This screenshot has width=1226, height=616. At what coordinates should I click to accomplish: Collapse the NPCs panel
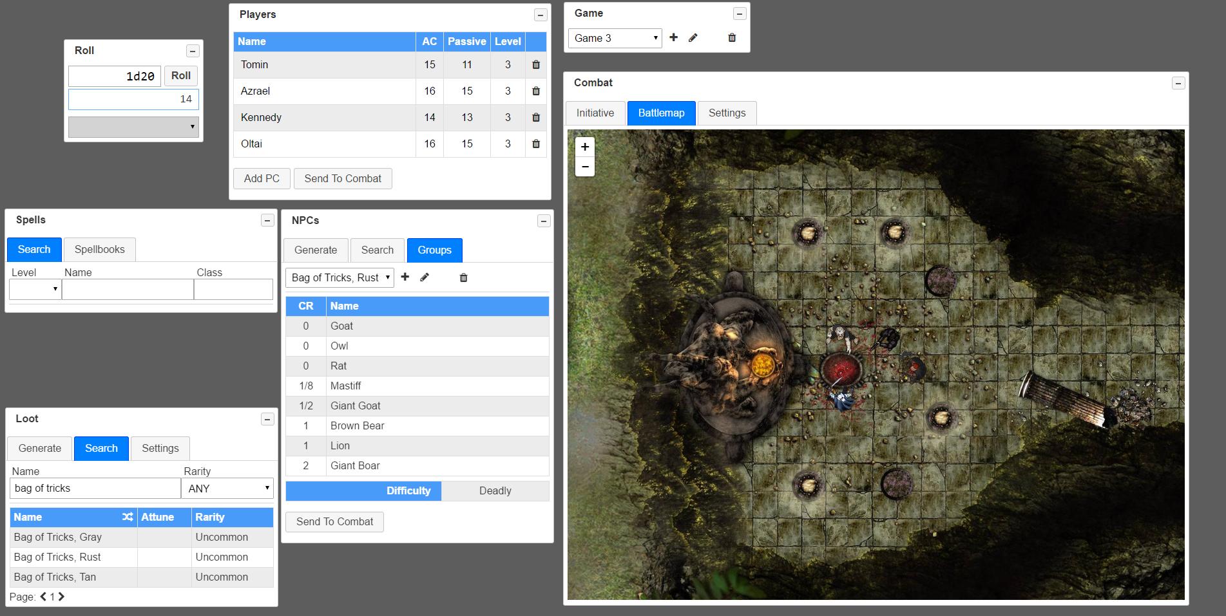544,221
